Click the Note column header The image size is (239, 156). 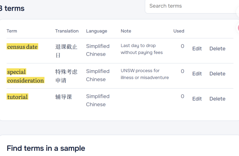(x=126, y=31)
